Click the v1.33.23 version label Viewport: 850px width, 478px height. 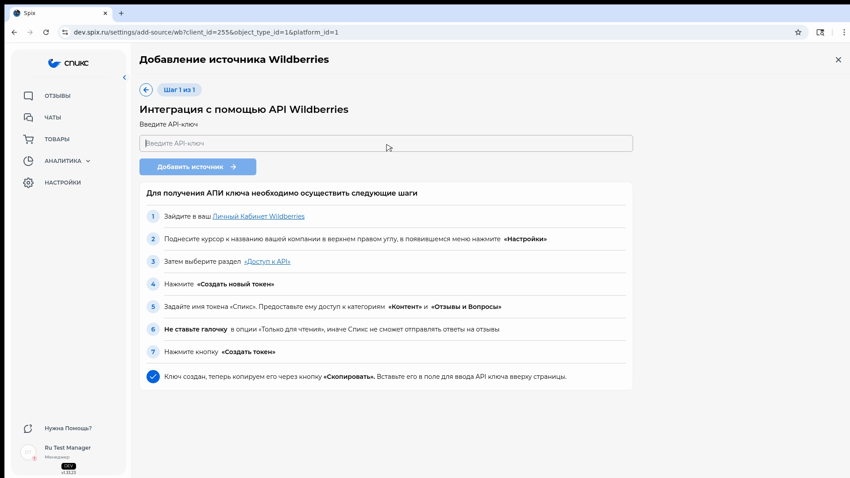pos(69,473)
